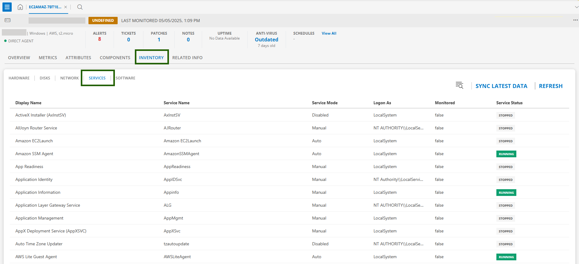Open the NETWORK sub-tab

coord(69,78)
